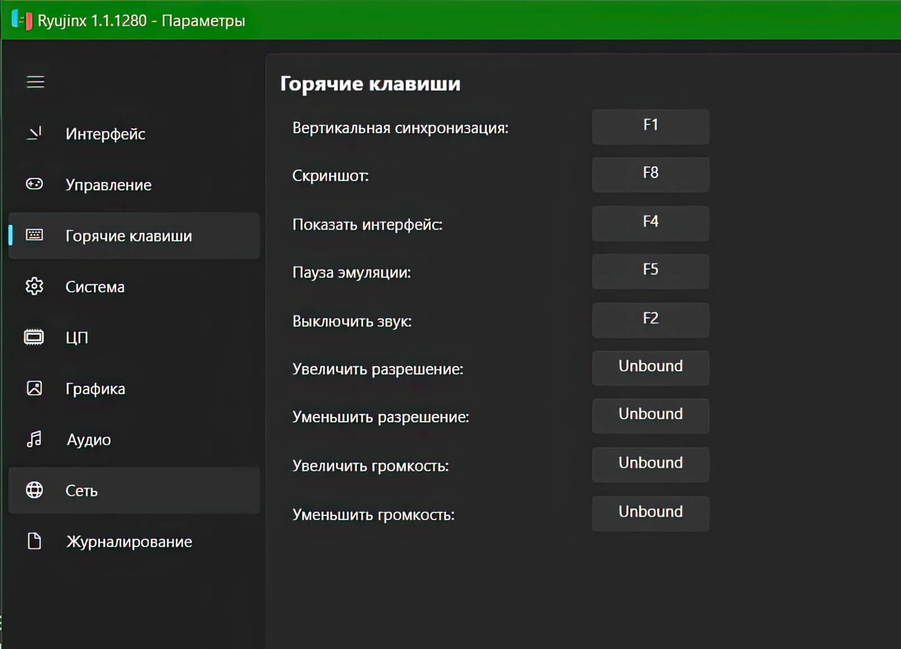Click the music note icon for Аудио
Image resolution: width=901 pixels, height=649 pixels.
tap(34, 439)
